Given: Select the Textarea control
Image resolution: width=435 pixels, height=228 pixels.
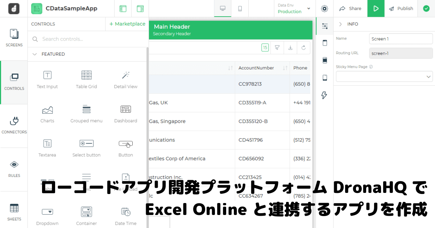Looking at the screenshot, I should (x=47, y=148).
